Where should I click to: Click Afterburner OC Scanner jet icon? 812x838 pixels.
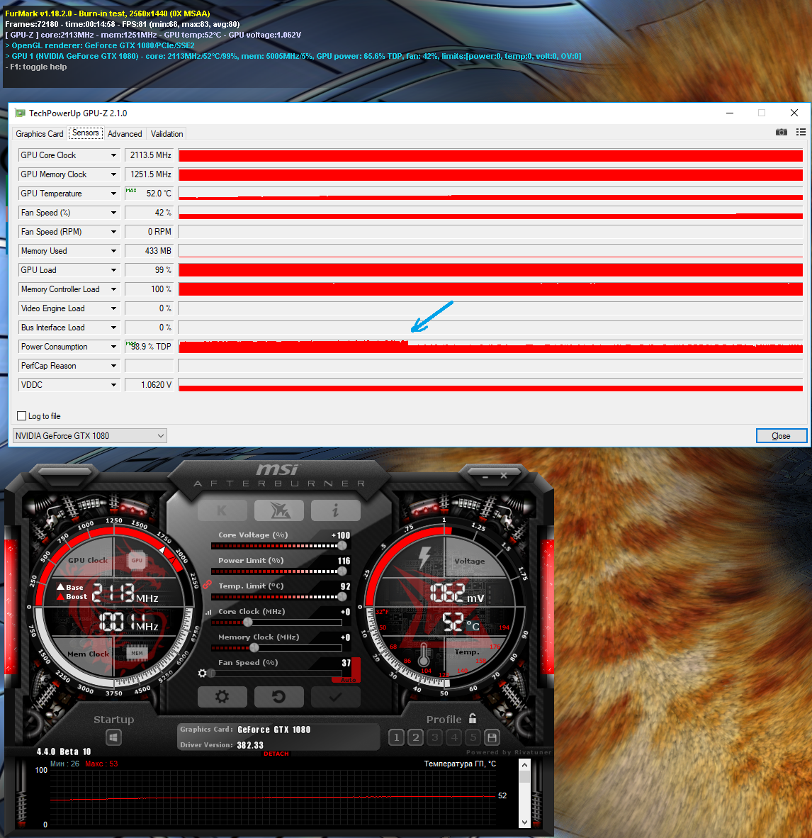pos(279,510)
